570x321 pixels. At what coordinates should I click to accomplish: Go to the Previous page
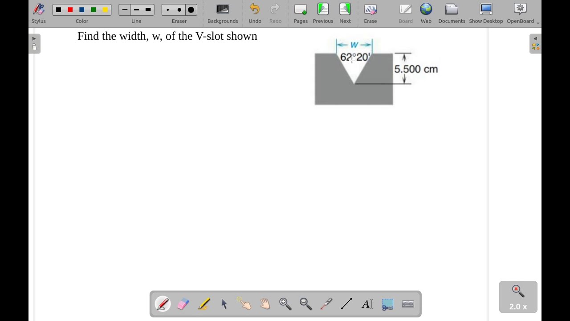pos(323,13)
